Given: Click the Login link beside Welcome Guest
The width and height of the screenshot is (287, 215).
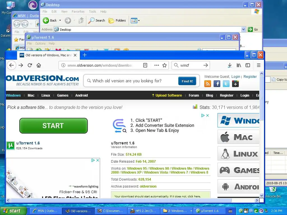Looking at the screenshot, I should (235, 77).
